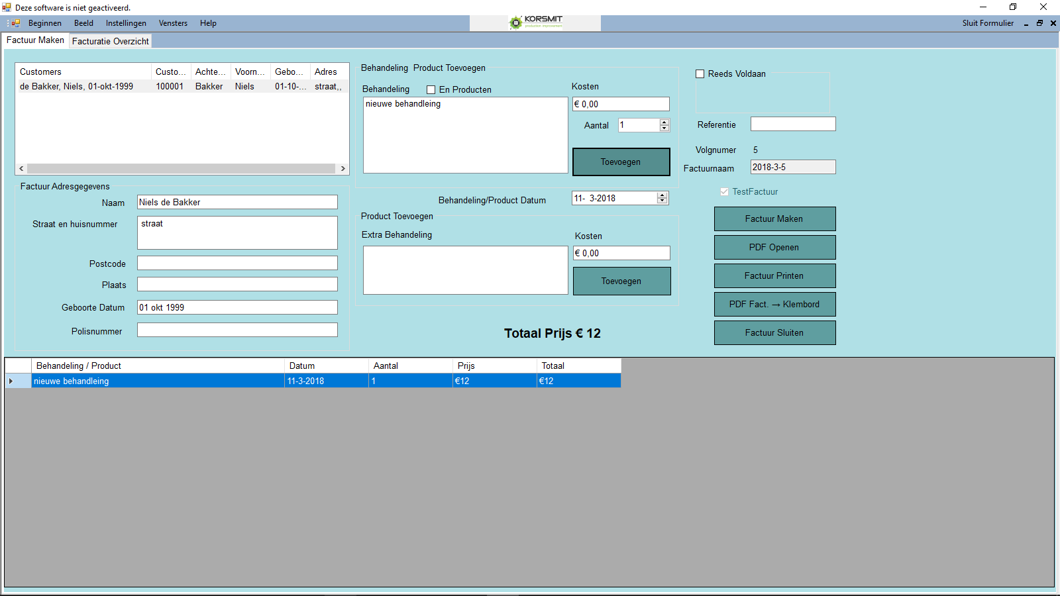
Task: Restore the inner form window
Action: (1039, 23)
